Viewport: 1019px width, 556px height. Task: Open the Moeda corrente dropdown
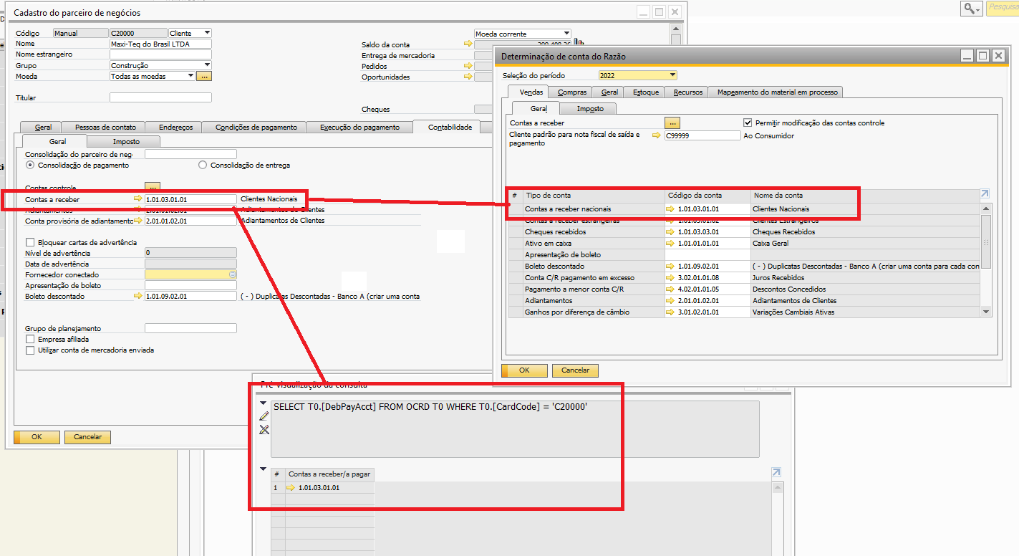tap(566, 34)
